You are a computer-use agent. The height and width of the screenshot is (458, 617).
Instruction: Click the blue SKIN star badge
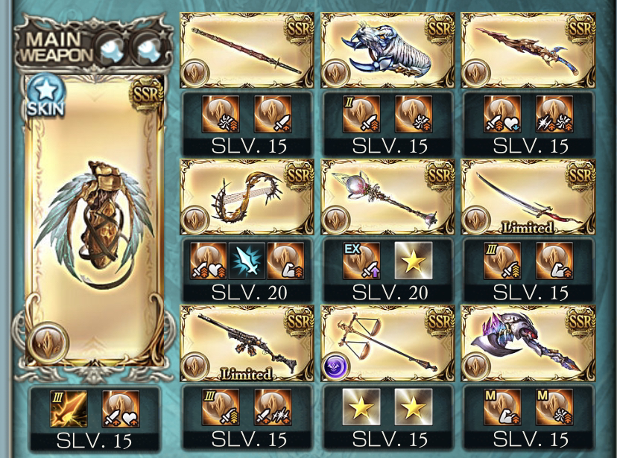click(45, 96)
